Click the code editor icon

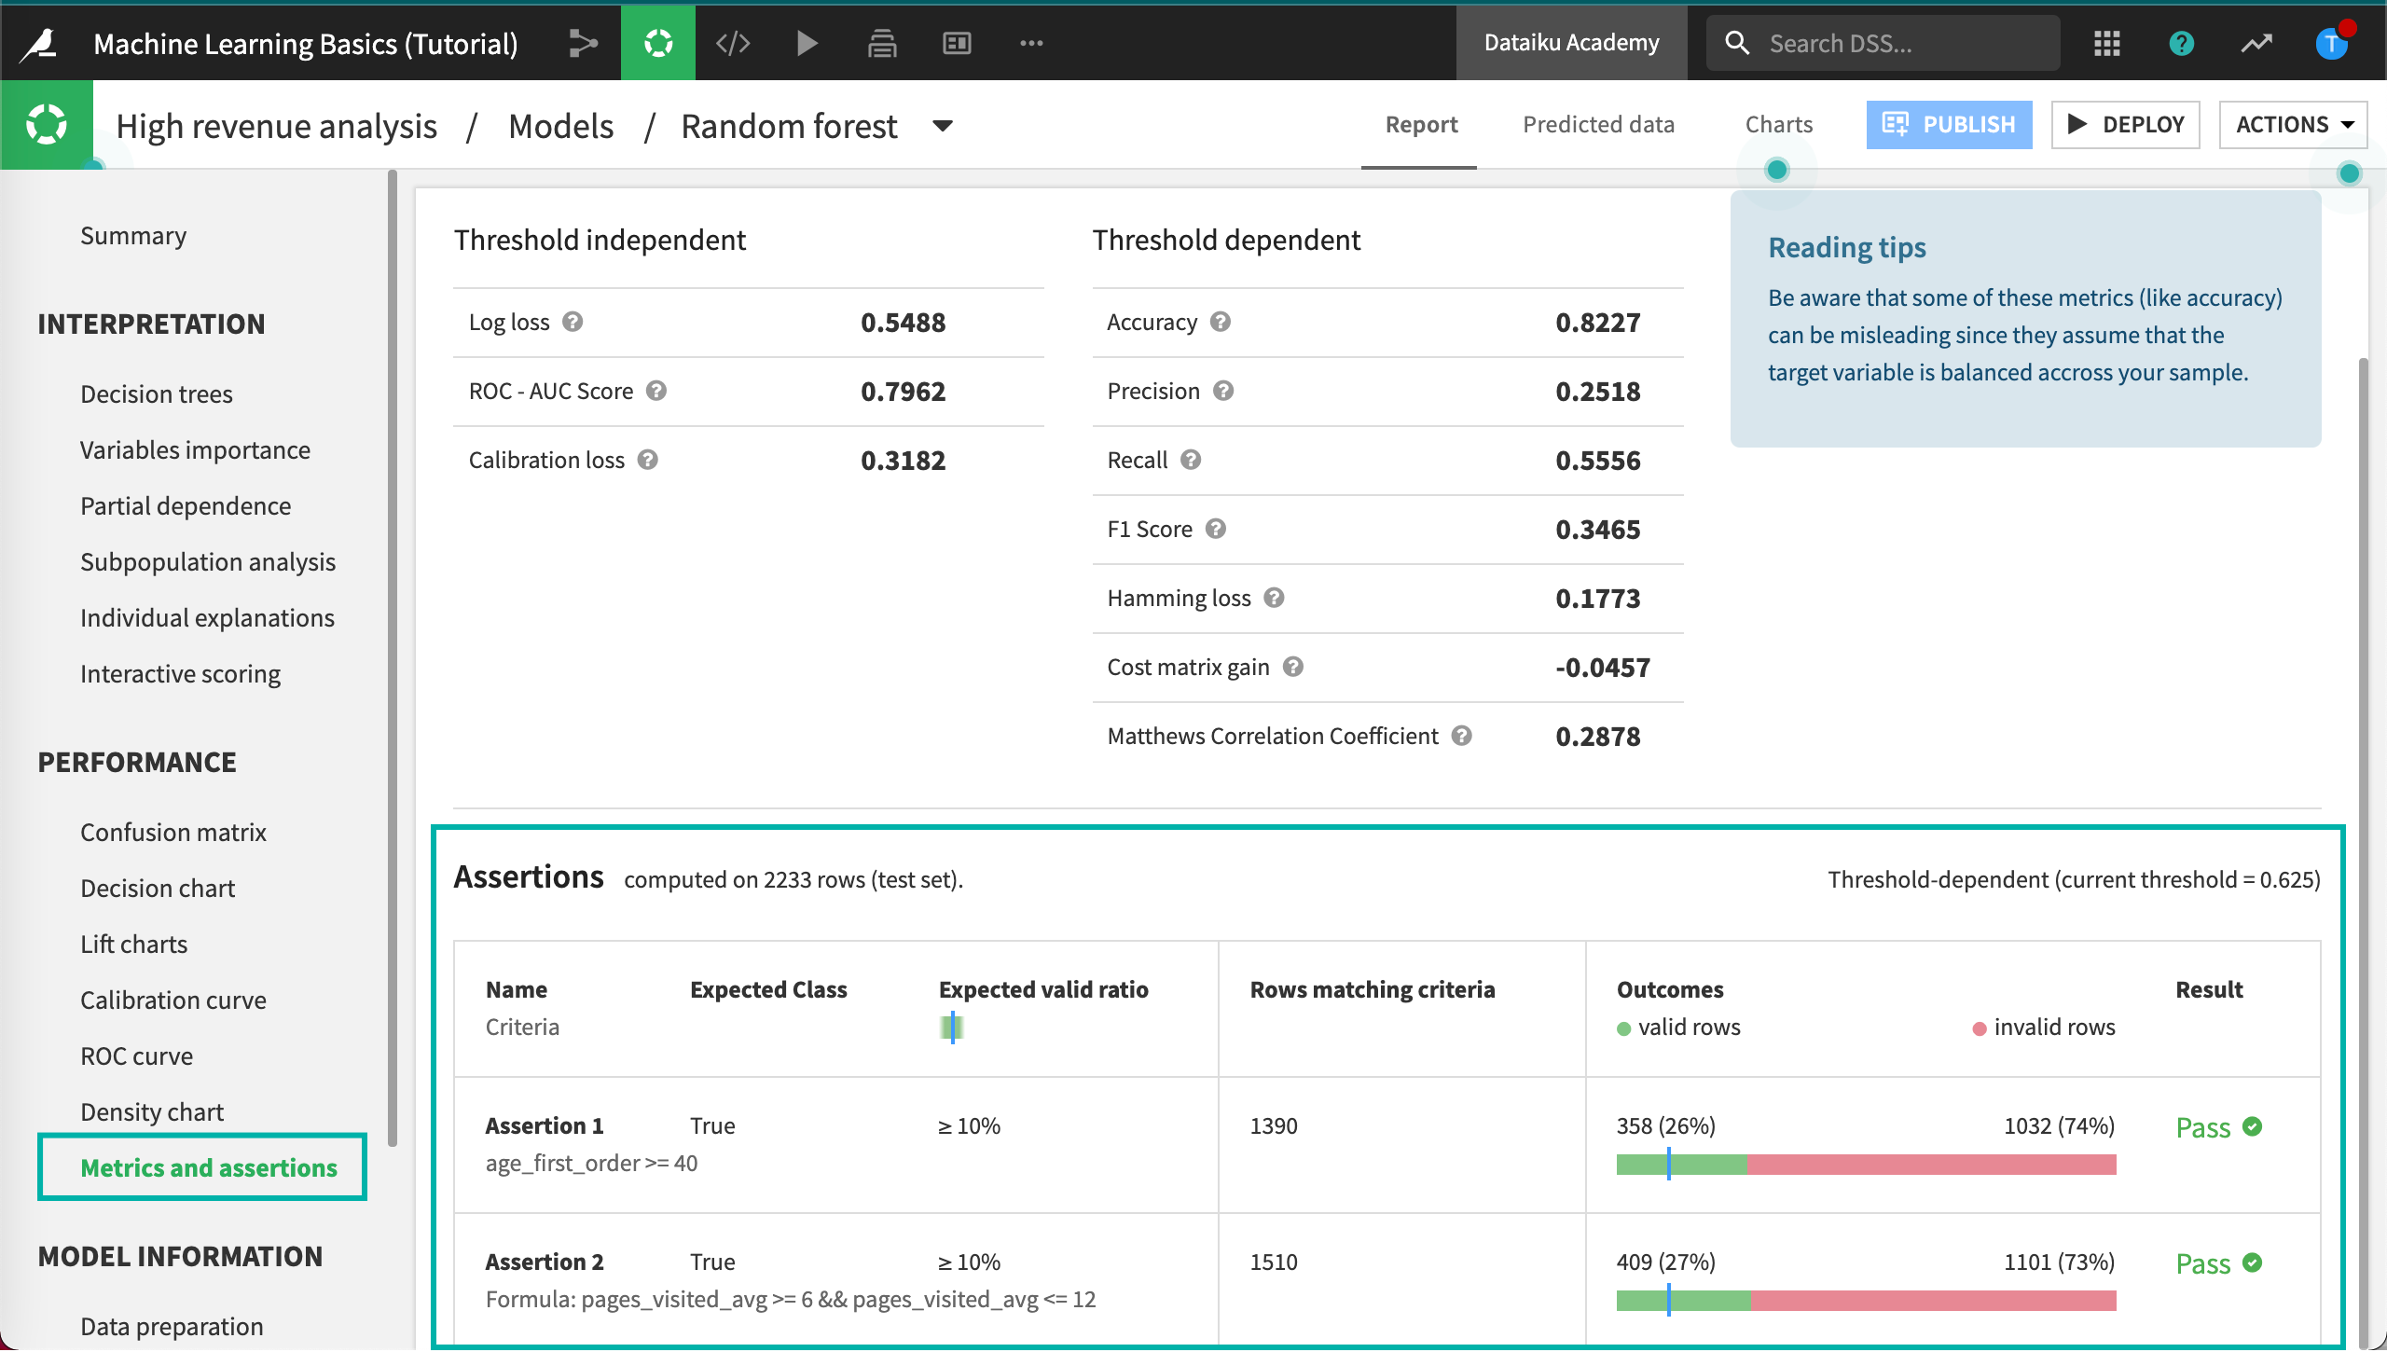click(733, 43)
